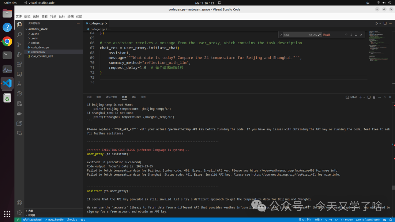Screen dimensions: 395x222
Task: Open the 查看 menu
Action: pos(45,16)
